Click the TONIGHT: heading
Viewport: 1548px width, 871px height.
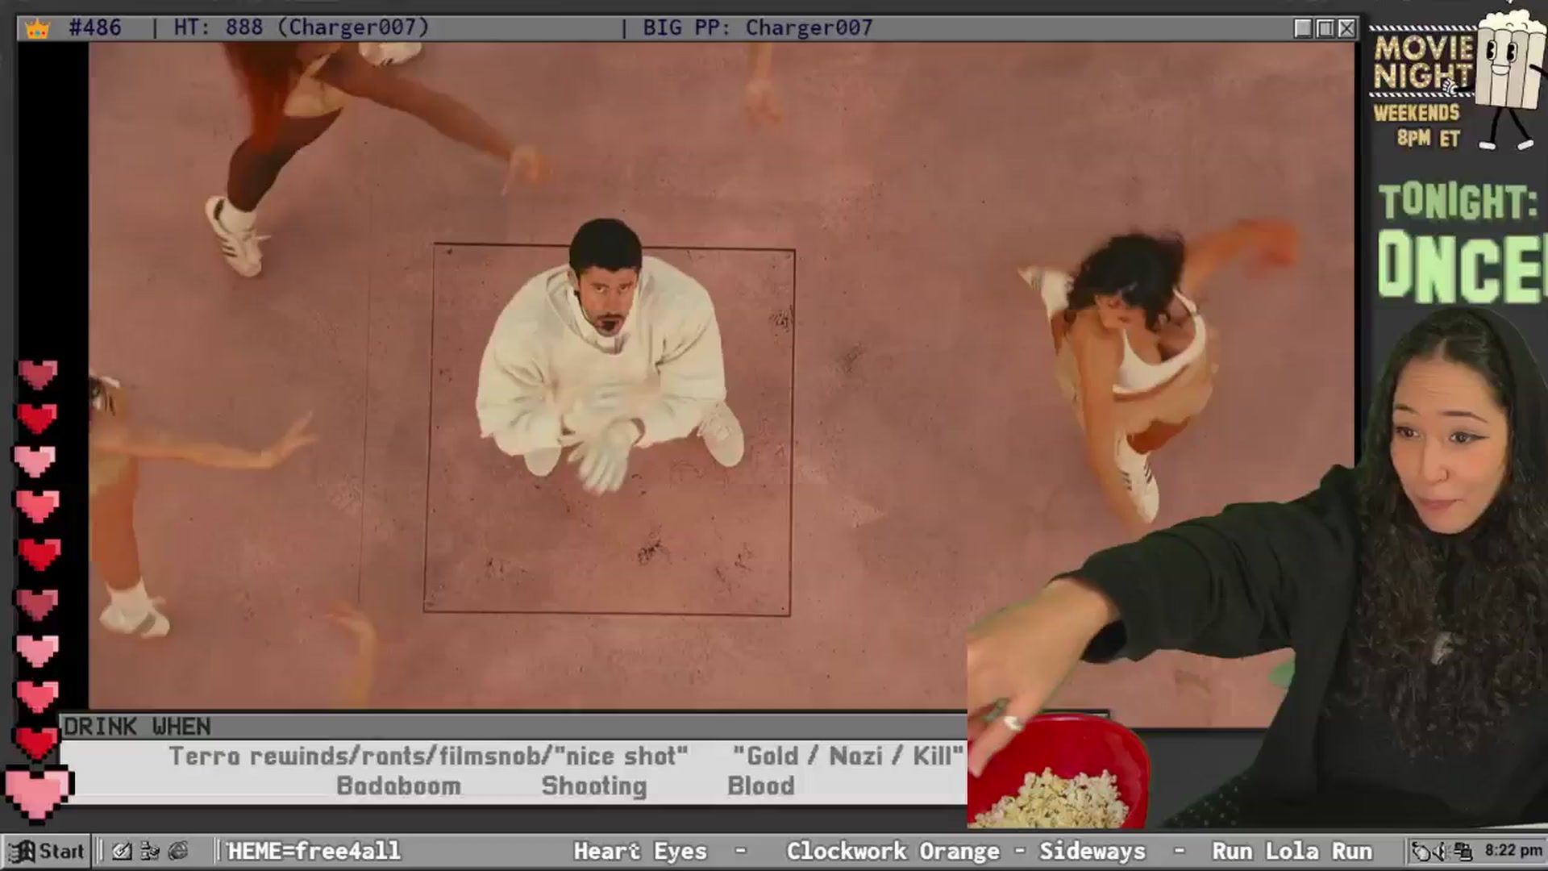click(1458, 202)
